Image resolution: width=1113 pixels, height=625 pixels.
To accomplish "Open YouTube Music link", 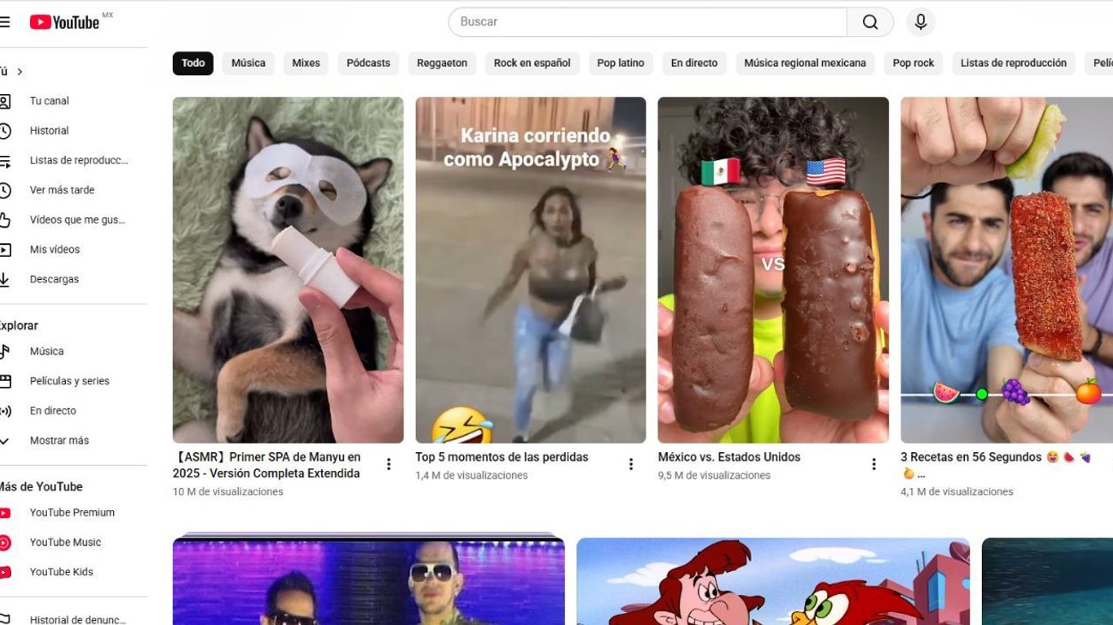I will 65,543.
